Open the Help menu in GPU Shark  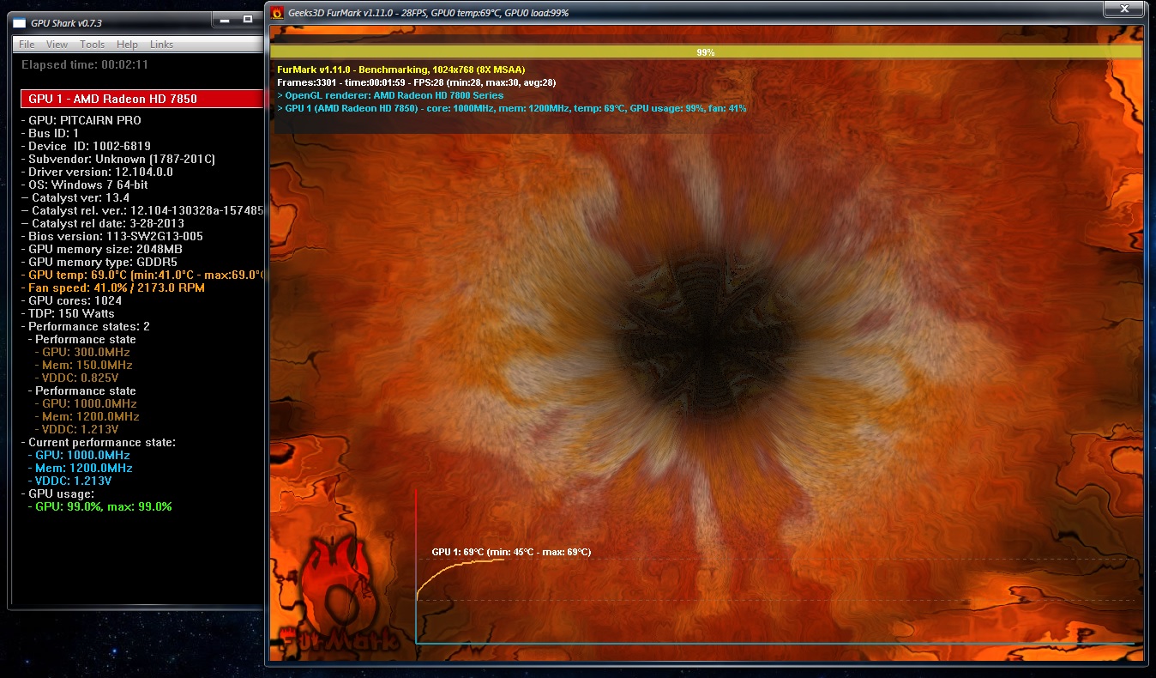tap(127, 45)
